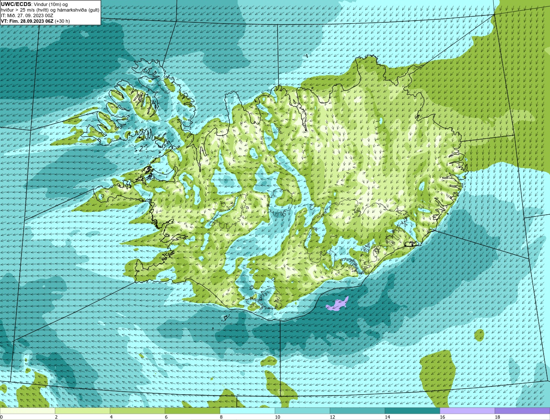Select the 10–12 light teal legend swatch
The width and height of the screenshot is (550, 420).
pyautogui.click(x=303, y=411)
